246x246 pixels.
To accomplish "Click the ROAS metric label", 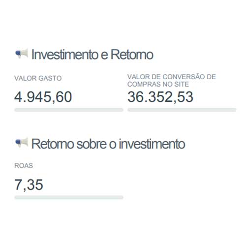I will tap(24, 166).
